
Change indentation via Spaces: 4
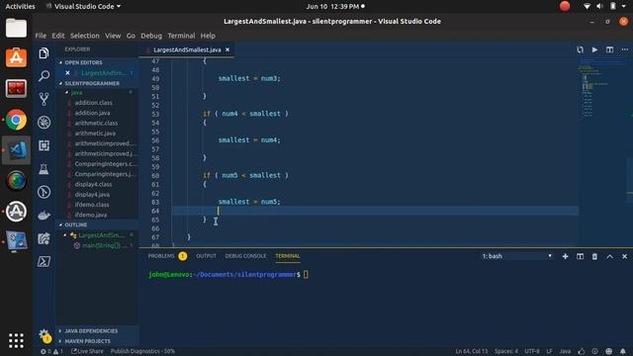506,351
